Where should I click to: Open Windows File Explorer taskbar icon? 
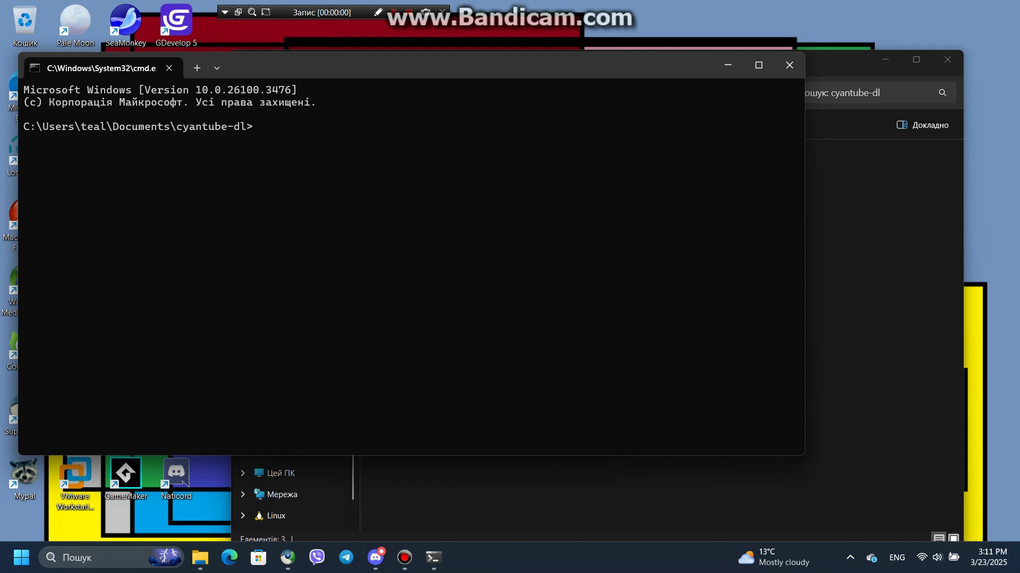pos(200,557)
